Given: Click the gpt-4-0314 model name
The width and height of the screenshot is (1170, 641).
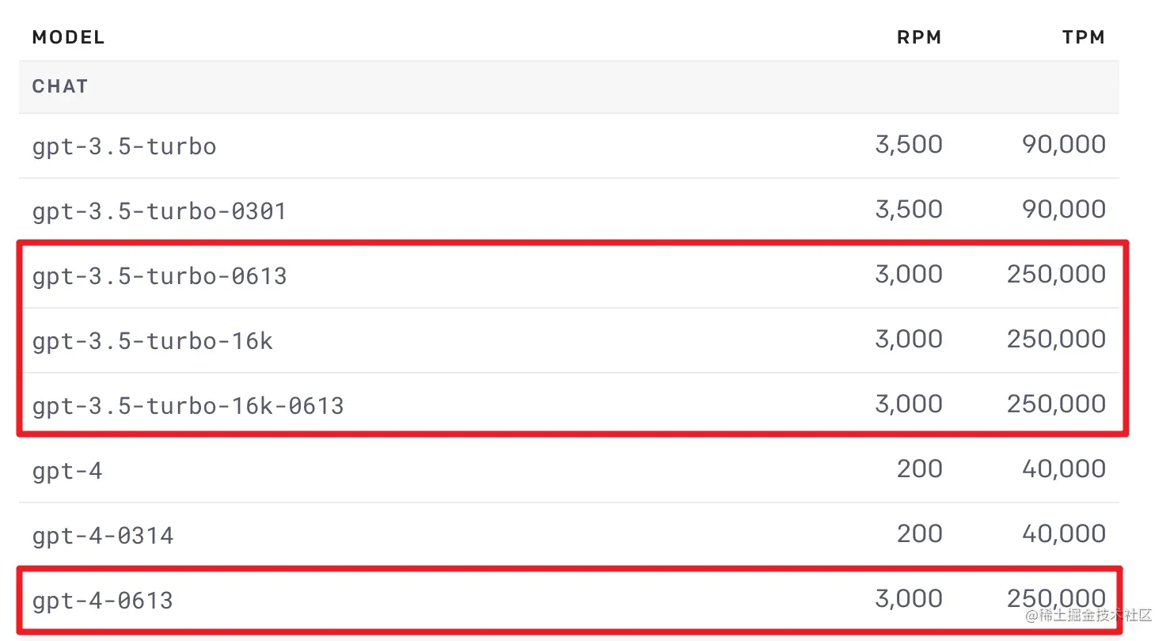Looking at the screenshot, I should point(103,536).
